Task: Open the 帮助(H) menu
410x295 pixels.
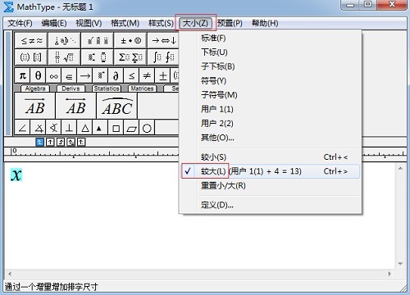Action: [265, 23]
